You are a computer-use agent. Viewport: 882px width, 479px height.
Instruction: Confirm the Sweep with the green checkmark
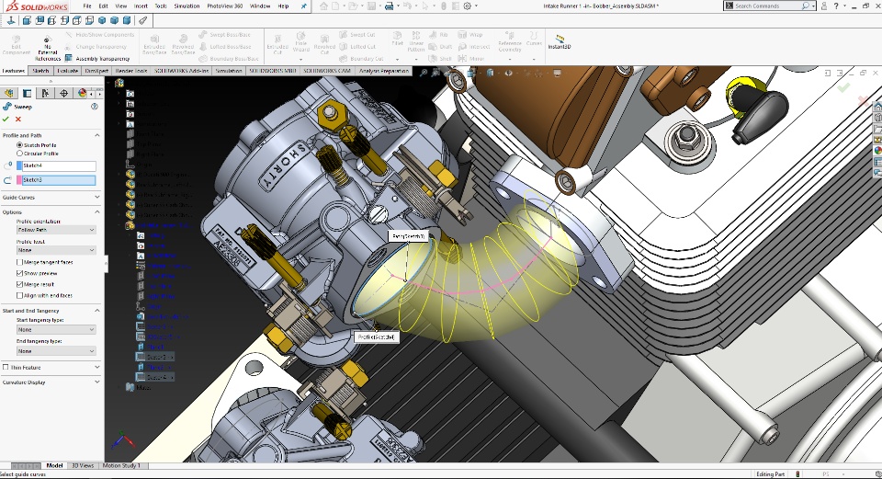[x=6, y=119]
